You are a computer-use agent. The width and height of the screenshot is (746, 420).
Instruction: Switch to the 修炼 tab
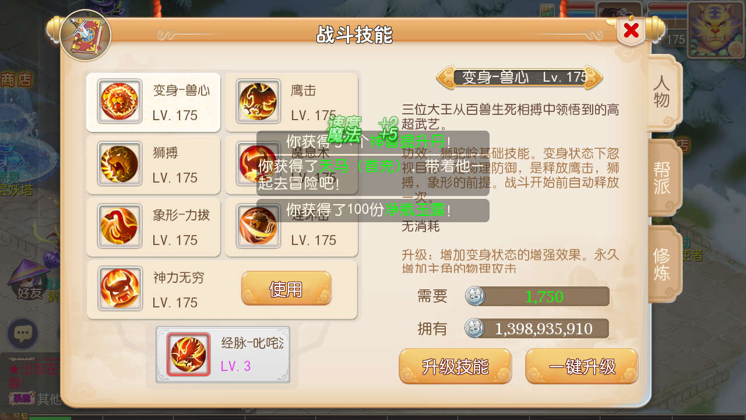pos(661,264)
